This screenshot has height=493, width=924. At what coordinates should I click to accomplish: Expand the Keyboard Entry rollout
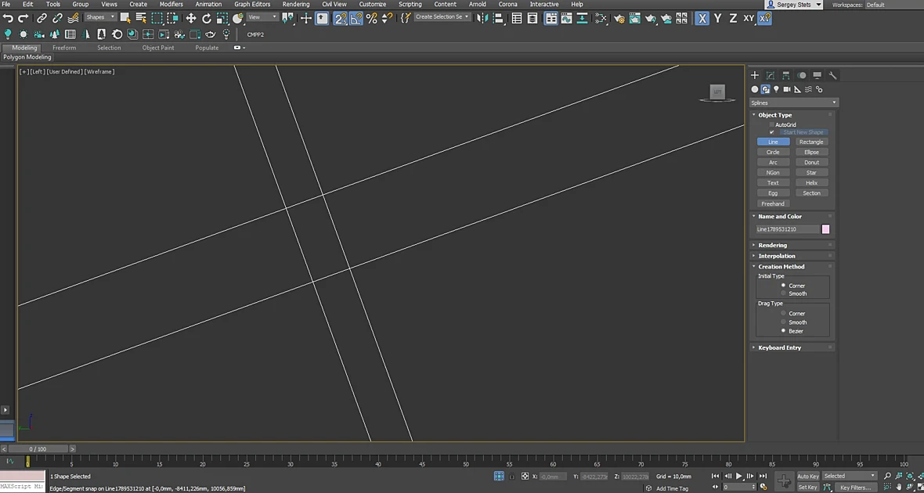coord(792,347)
